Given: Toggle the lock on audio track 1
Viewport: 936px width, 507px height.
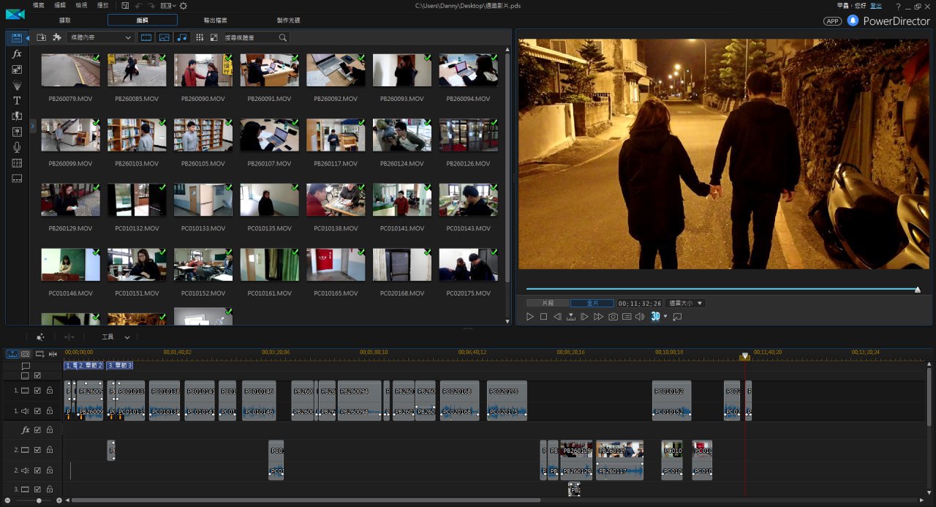Looking at the screenshot, I should pyautogui.click(x=50, y=411).
